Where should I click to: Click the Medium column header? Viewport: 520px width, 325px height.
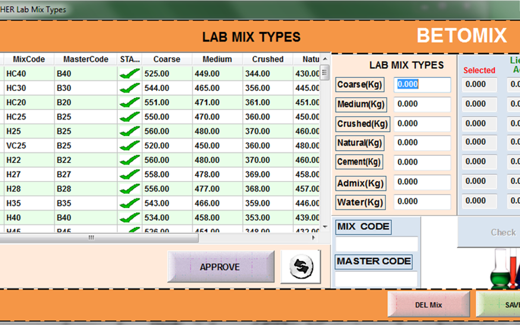(x=217, y=59)
